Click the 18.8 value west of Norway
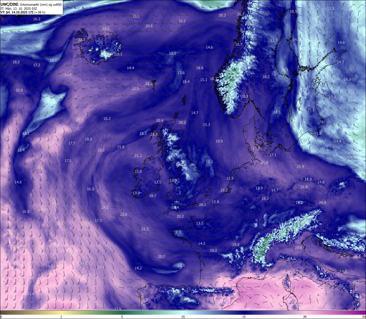Viewport: 366px width, 319px height. pyautogui.click(x=200, y=68)
